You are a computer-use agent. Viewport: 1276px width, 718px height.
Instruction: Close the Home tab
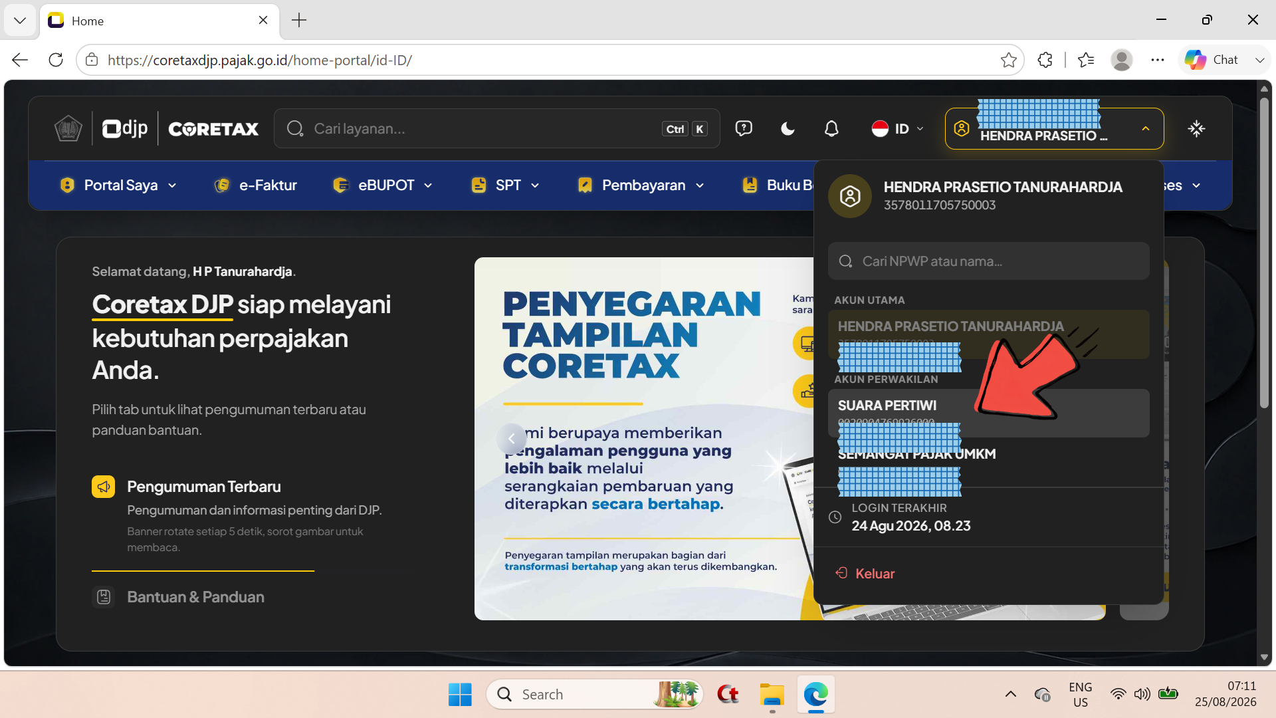point(263,21)
